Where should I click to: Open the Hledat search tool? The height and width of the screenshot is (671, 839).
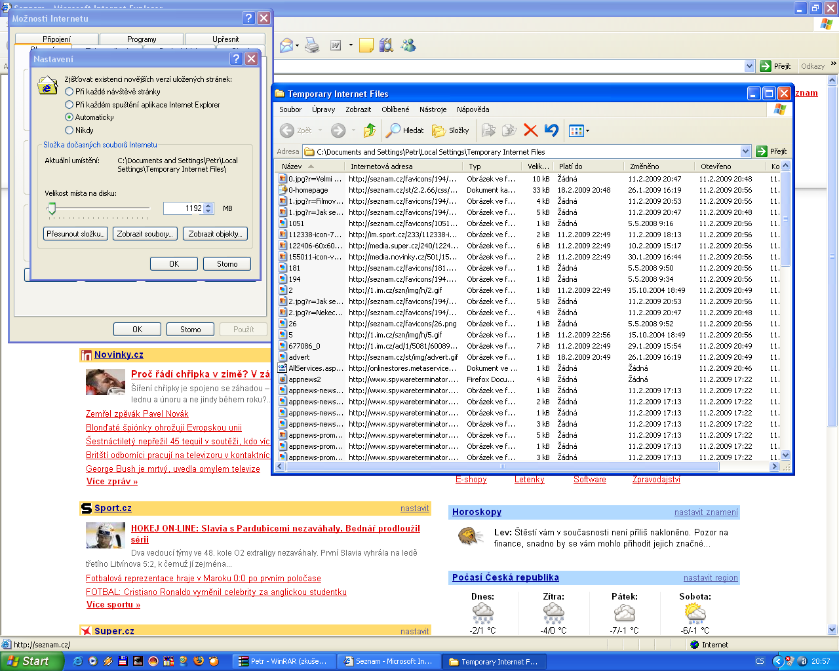404,130
